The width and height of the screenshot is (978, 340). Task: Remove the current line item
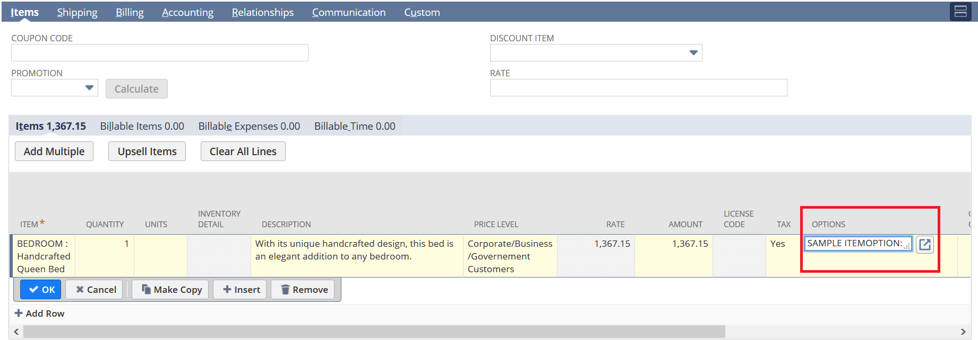303,290
